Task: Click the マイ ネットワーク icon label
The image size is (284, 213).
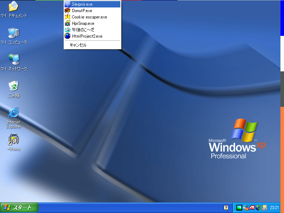Action: click(14, 69)
